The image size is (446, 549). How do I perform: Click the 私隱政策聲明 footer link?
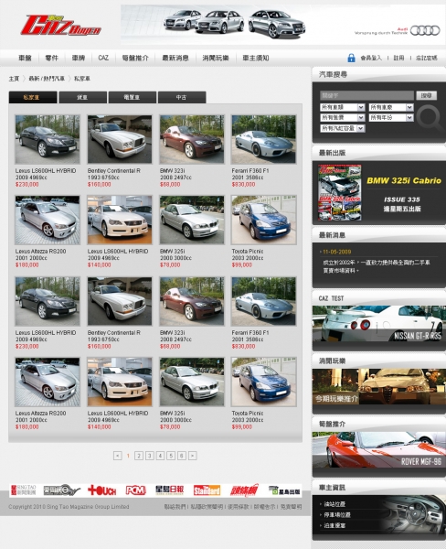(207, 507)
